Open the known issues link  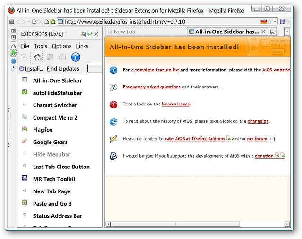(176, 104)
